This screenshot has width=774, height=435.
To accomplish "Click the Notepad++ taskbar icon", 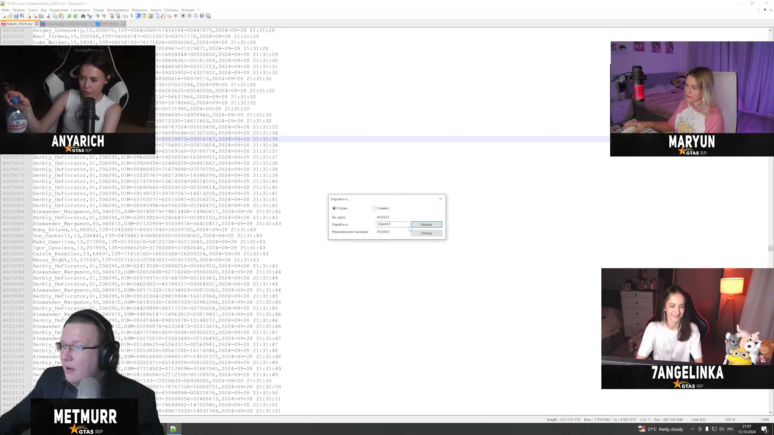I will pos(173,429).
